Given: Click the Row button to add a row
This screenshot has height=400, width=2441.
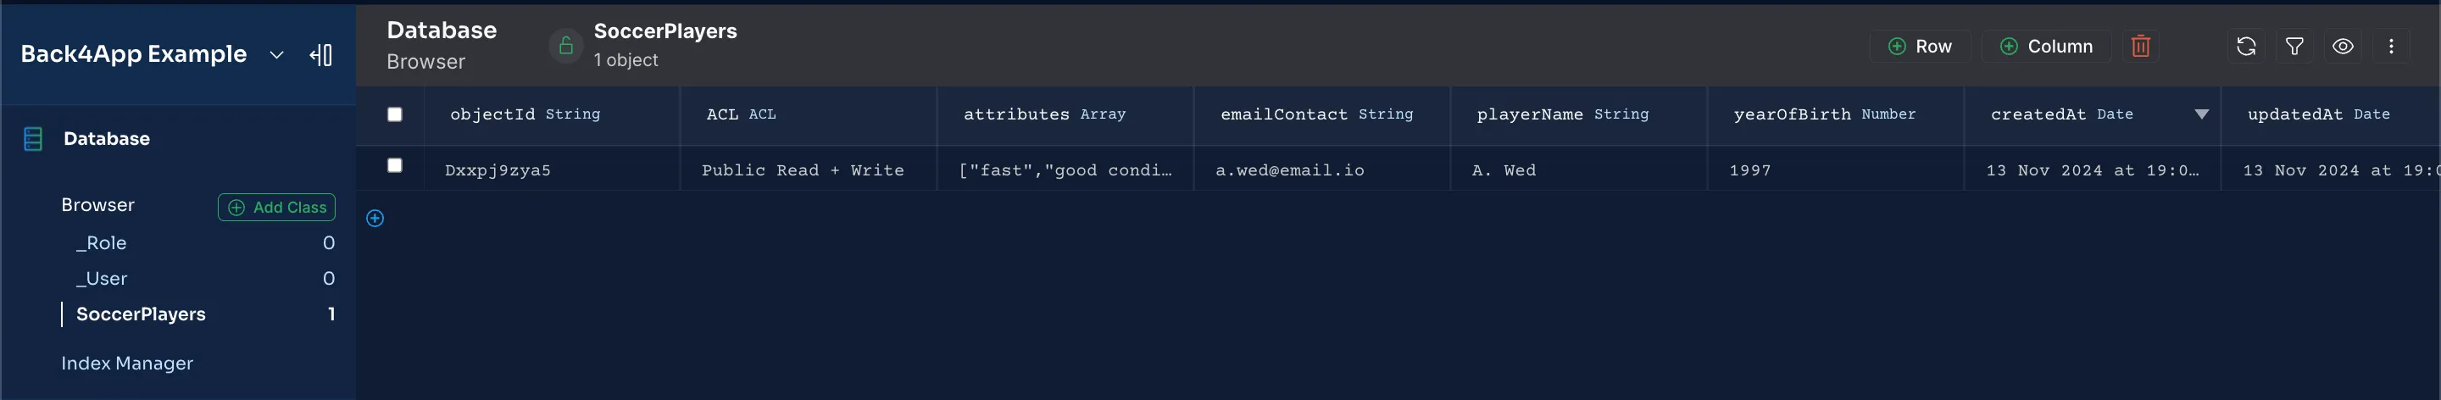Looking at the screenshot, I should pos(1919,47).
